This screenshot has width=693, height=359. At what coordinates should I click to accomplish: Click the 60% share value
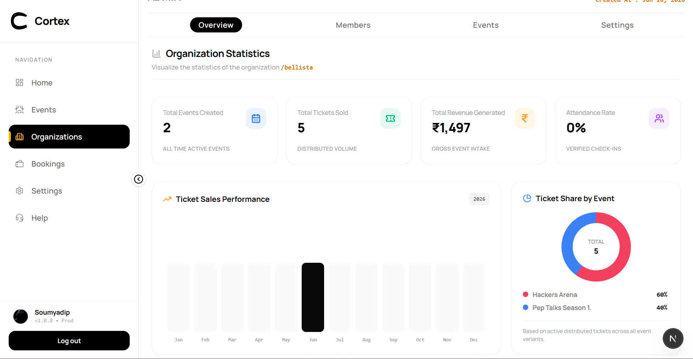[x=662, y=294]
